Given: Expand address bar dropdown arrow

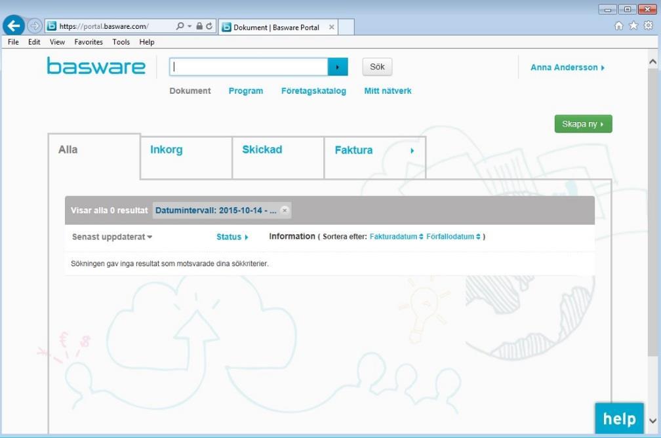Looking at the screenshot, I should pos(190,26).
